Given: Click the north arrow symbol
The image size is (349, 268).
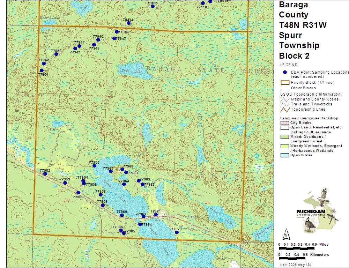Looking at the screenshot, I should coord(286,234).
